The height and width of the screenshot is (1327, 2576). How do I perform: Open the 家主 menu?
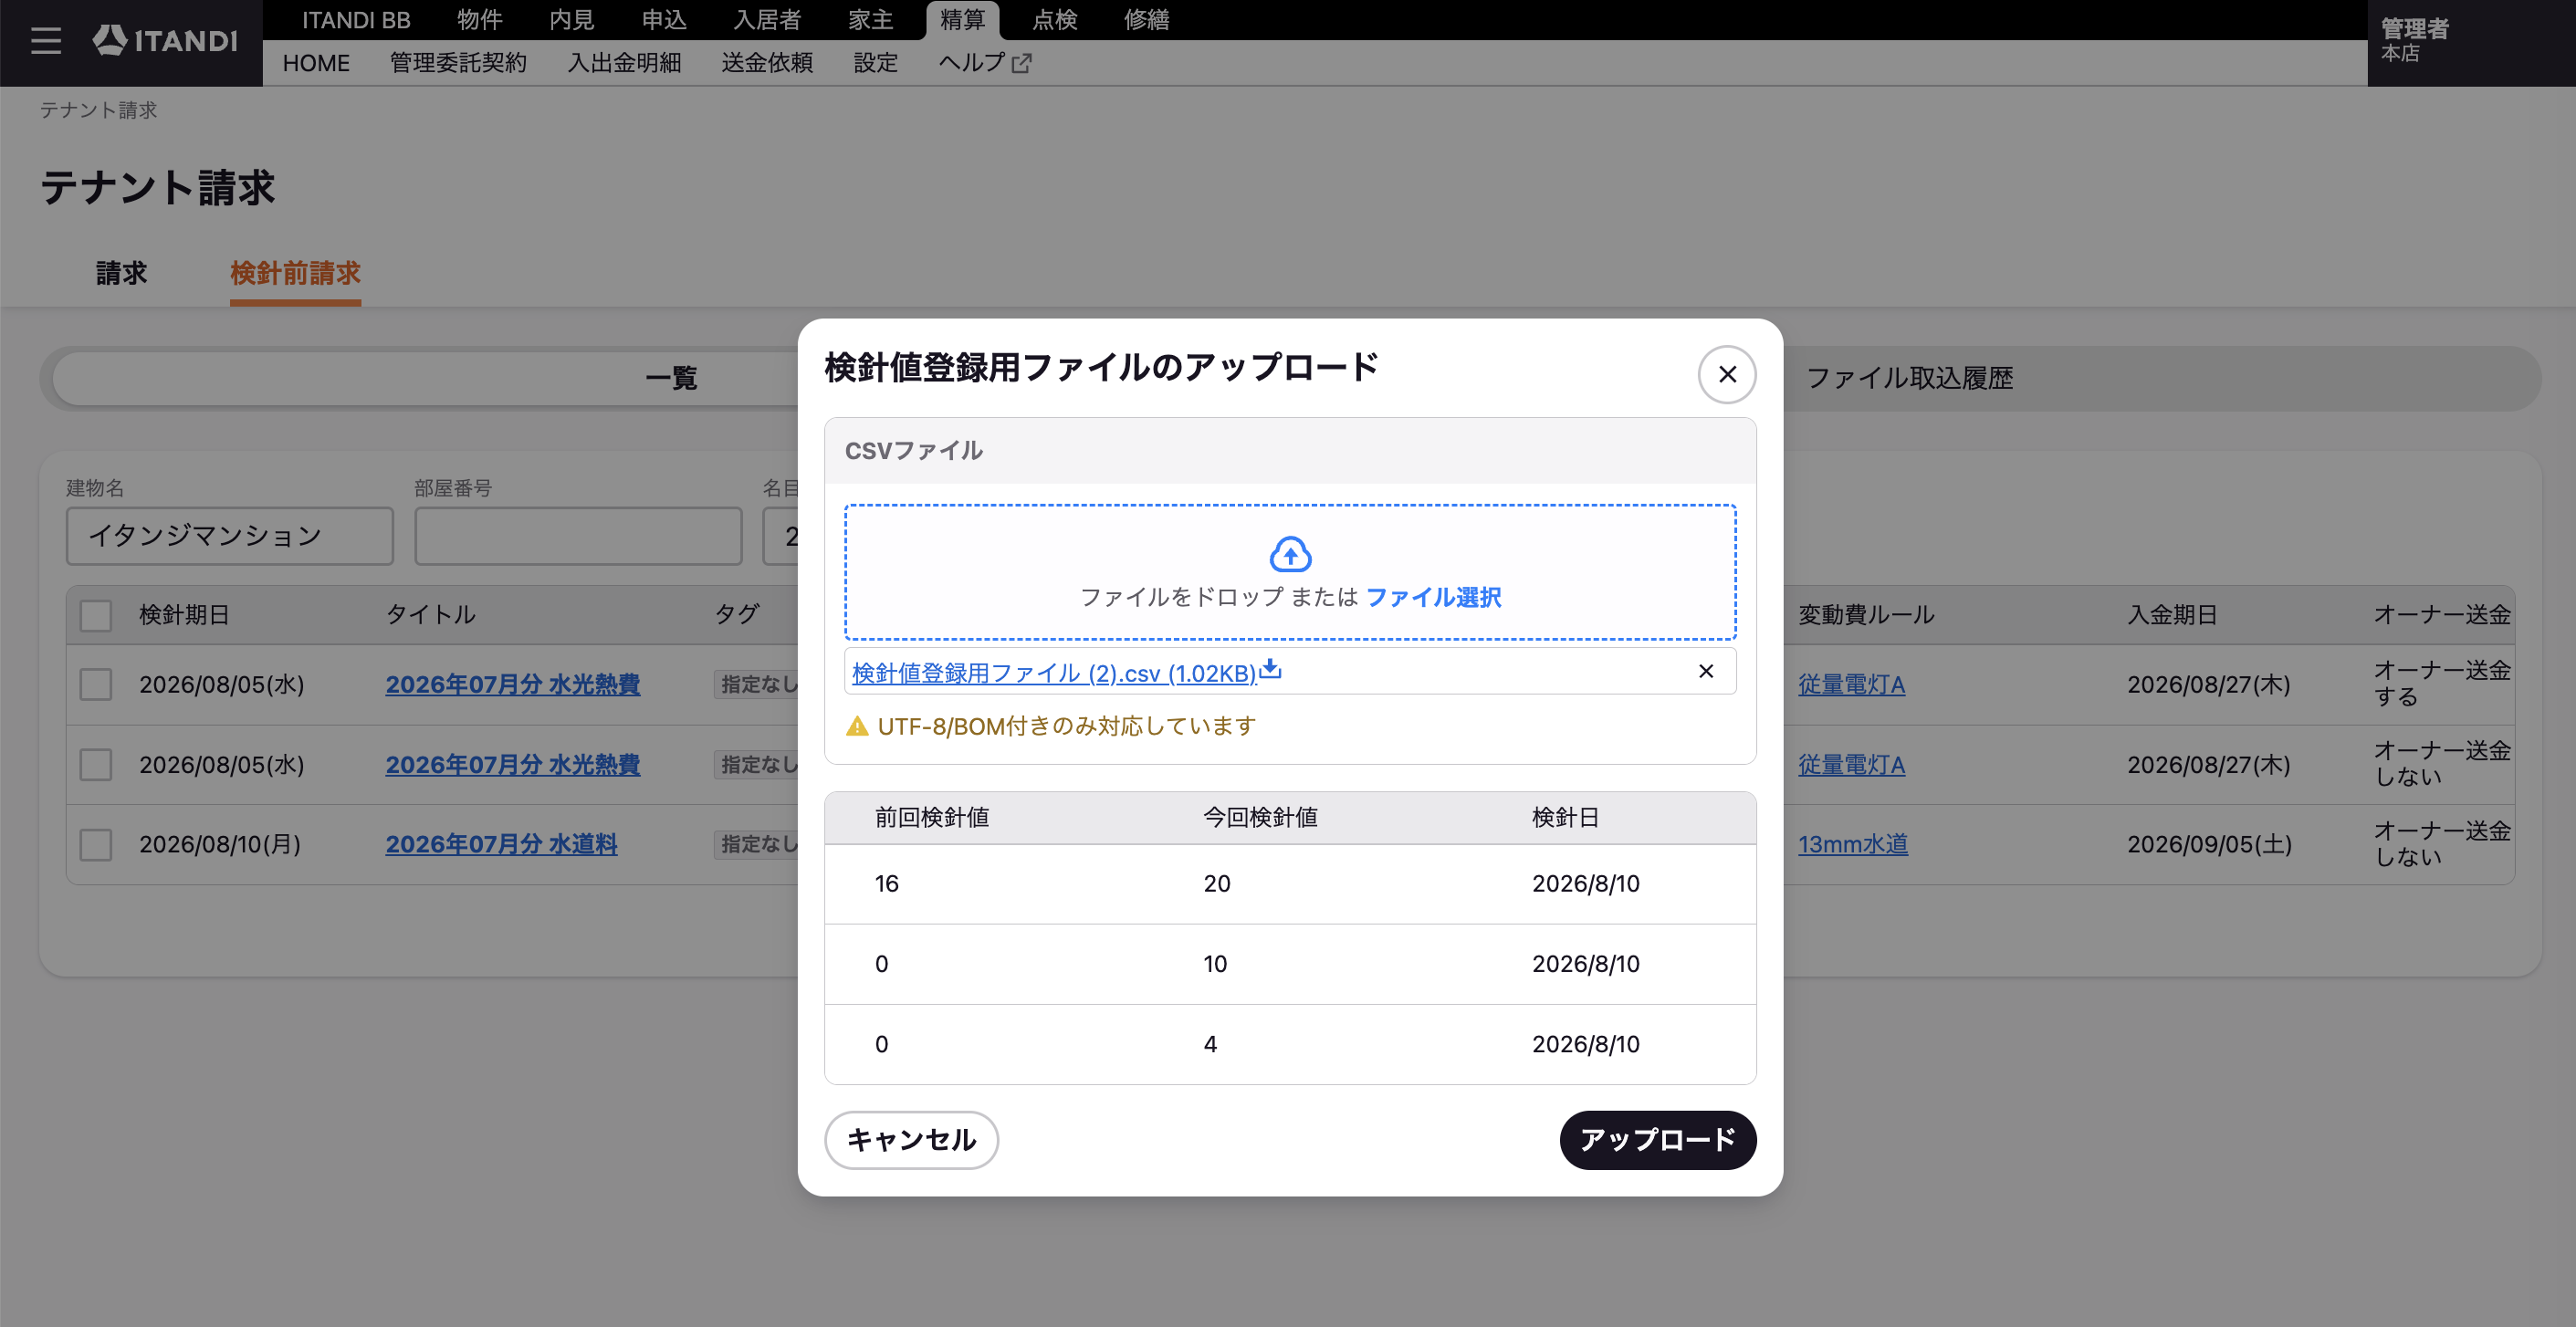870,20
